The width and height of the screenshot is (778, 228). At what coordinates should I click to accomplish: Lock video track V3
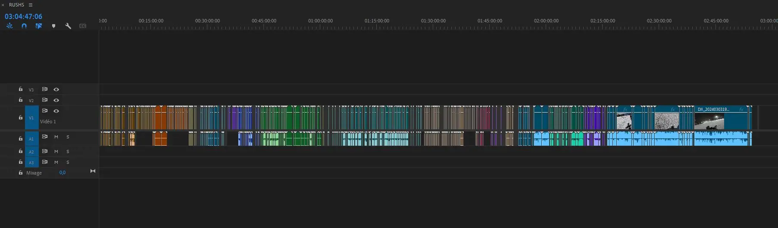(20, 89)
